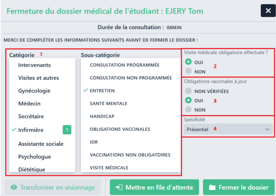Choose the Médecin category
This screenshot has width=276, height=196.
[x=29, y=103]
